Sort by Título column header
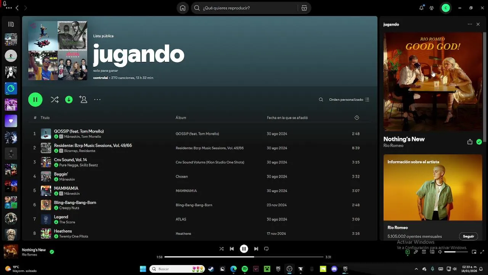This screenshot has height=275, width=488. (x=45, y=118)
